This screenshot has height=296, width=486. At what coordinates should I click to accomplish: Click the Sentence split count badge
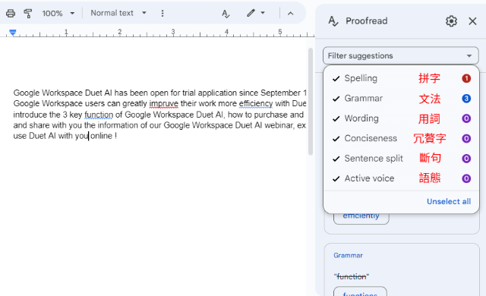466,159
